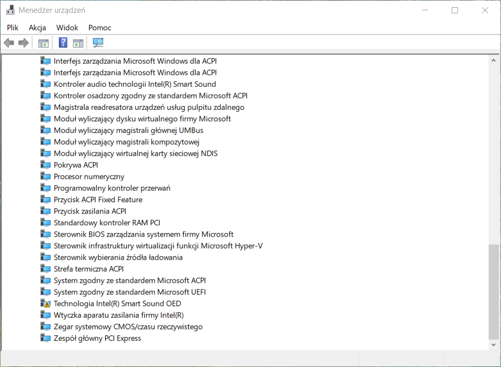Click the scrollbar up arrow

(x=494, y=60)
